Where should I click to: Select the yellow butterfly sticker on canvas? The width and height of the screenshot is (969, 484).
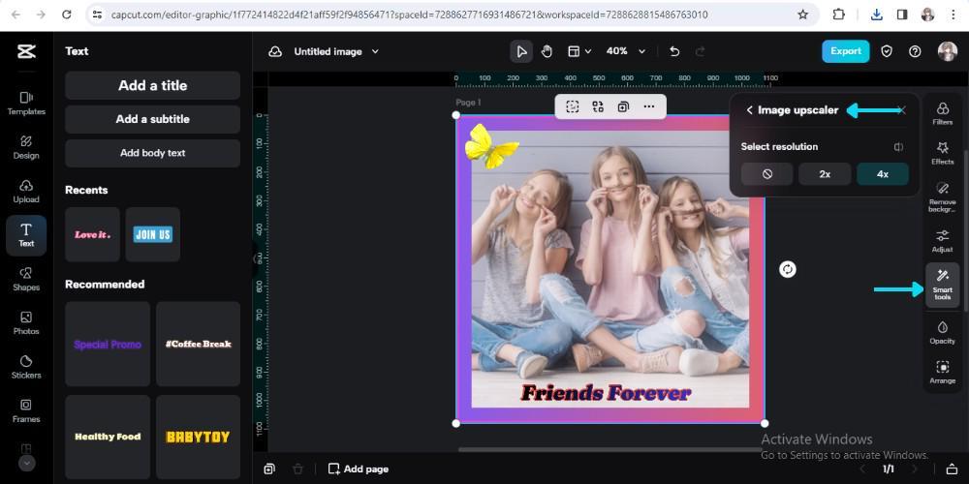point(490,146)
